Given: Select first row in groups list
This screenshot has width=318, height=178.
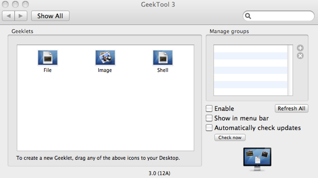Looking at the screenshot, I should [251, 49].
